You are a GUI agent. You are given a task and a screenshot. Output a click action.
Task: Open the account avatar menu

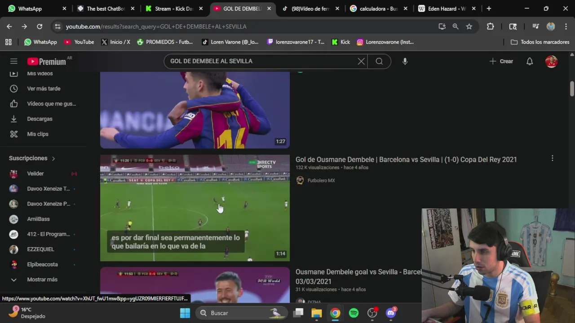click(551, 61)
